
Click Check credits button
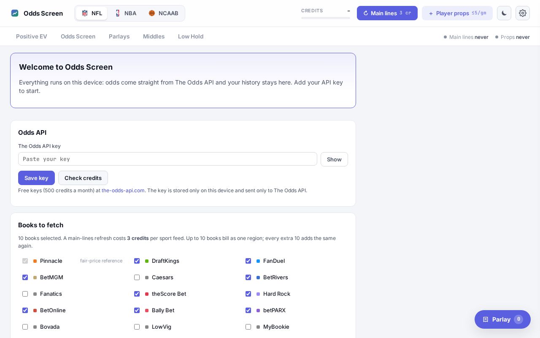pyautogui.click(x=83, y=178)
